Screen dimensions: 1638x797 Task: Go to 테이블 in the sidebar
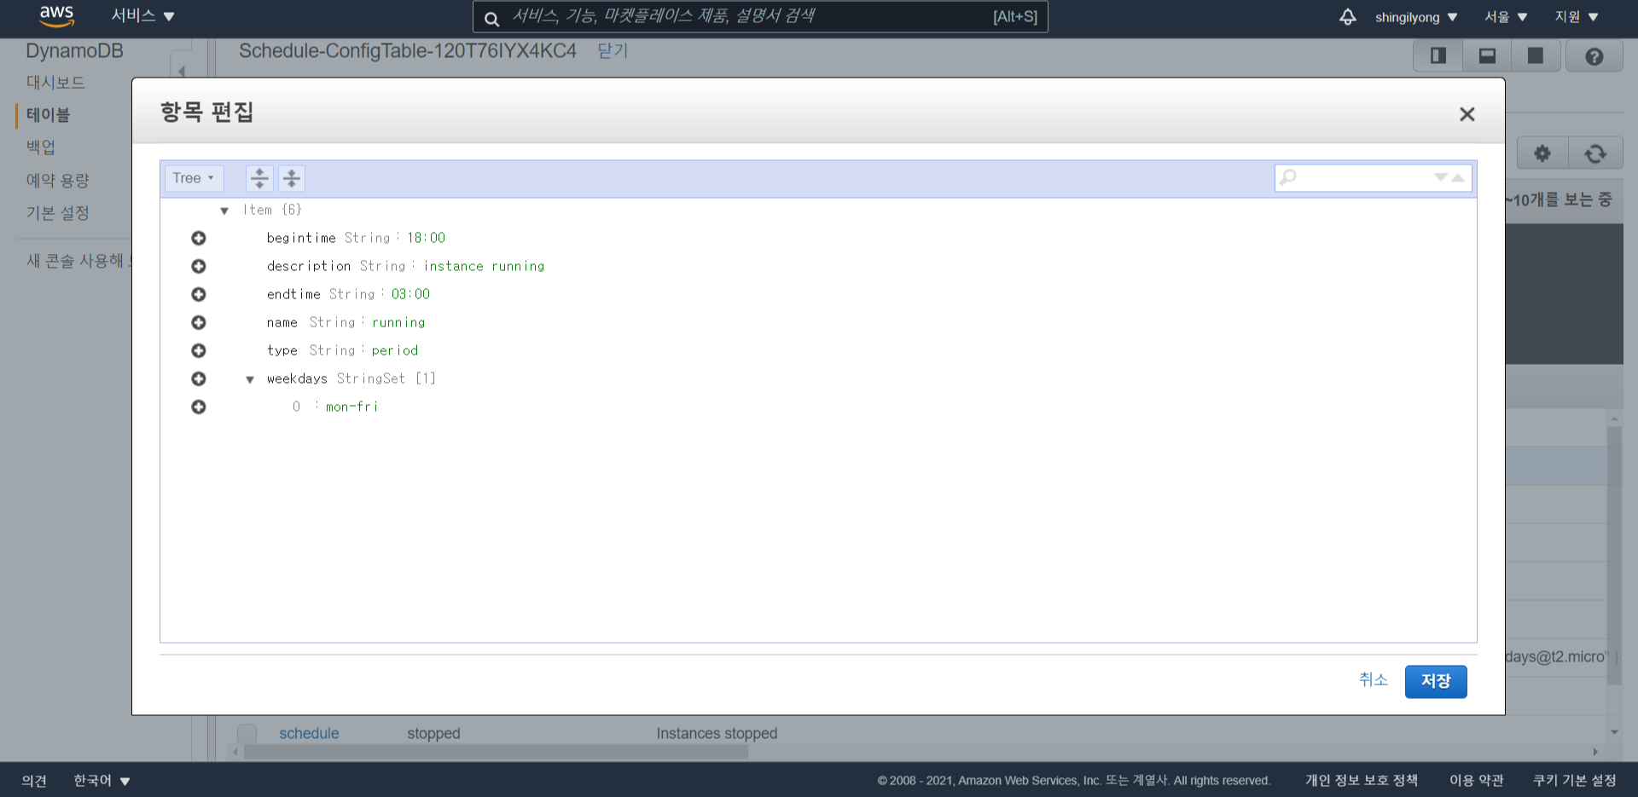(x=49, y=115)
